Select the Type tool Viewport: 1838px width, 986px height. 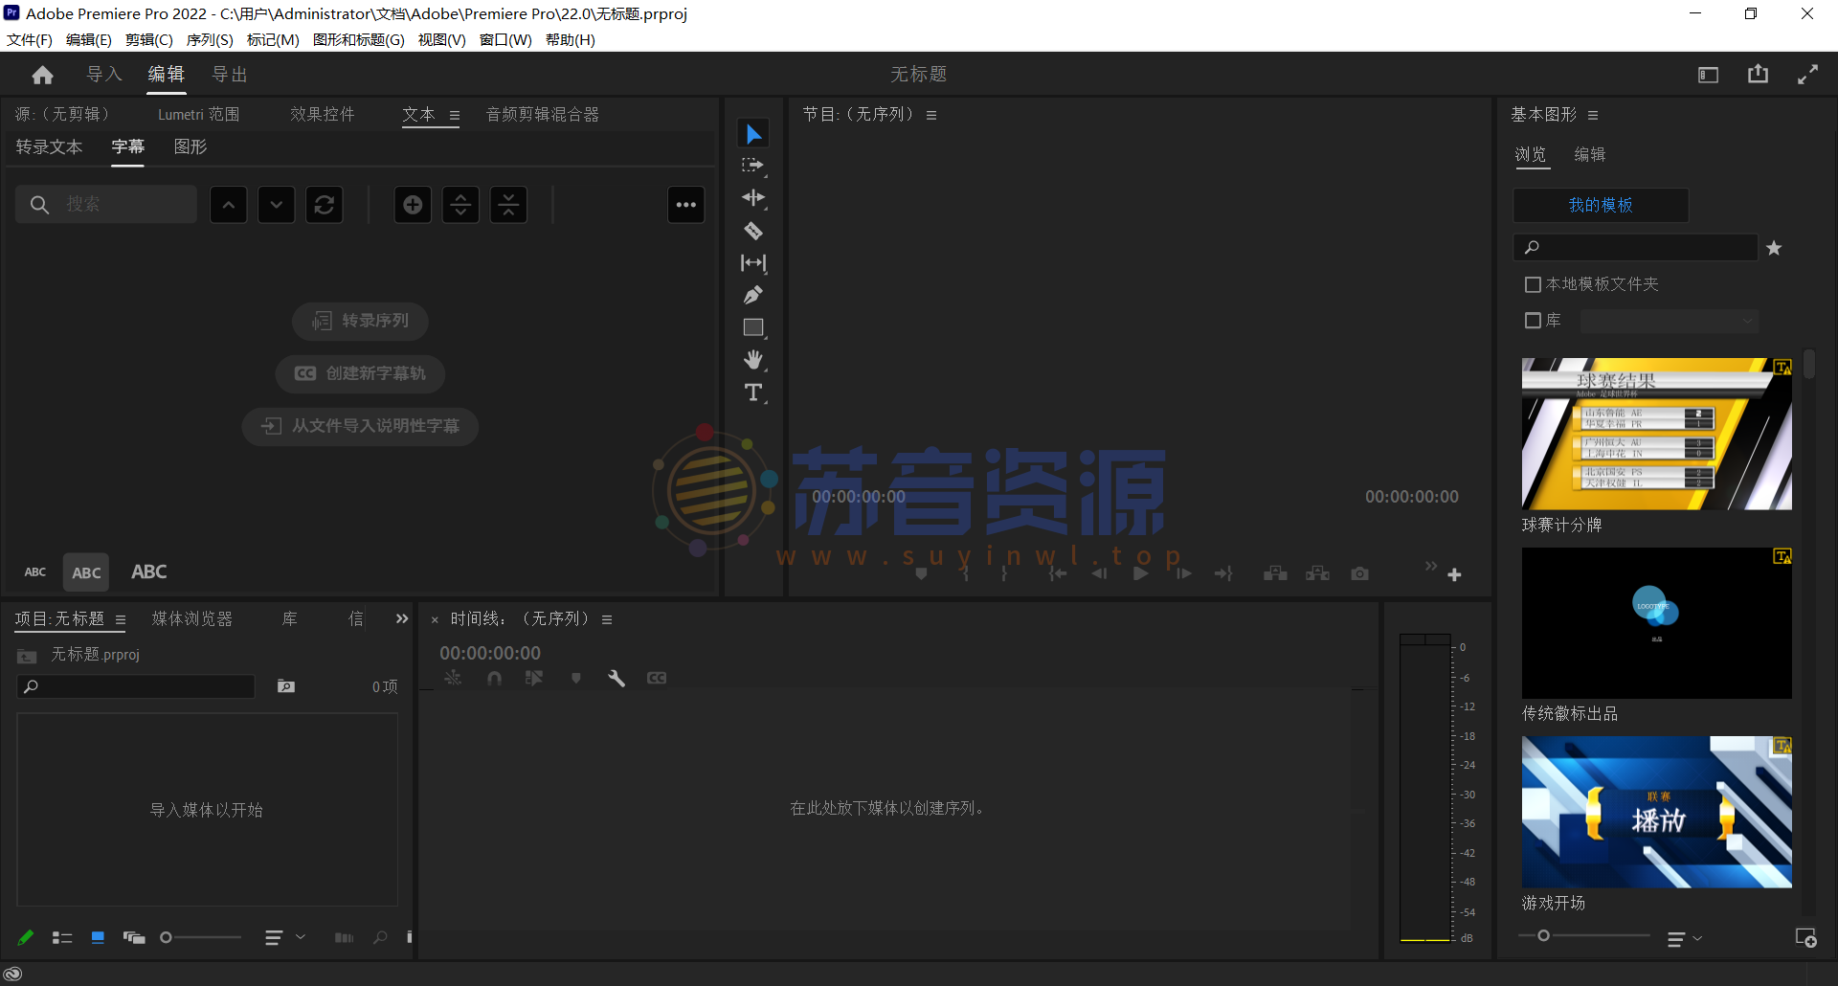[753, 392]
